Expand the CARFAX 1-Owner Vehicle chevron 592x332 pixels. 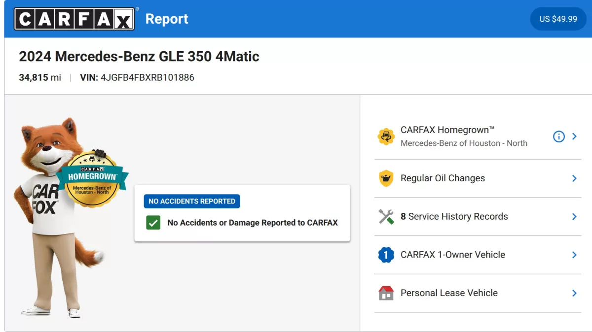[x=574, y=255]
